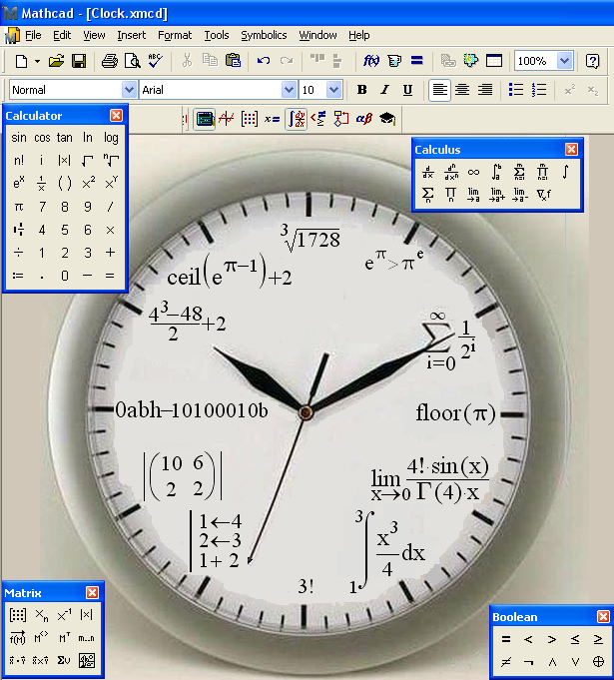Insert matrix transpose from Matrix panel
The image size is (614, 680).
tap(64, 638)
